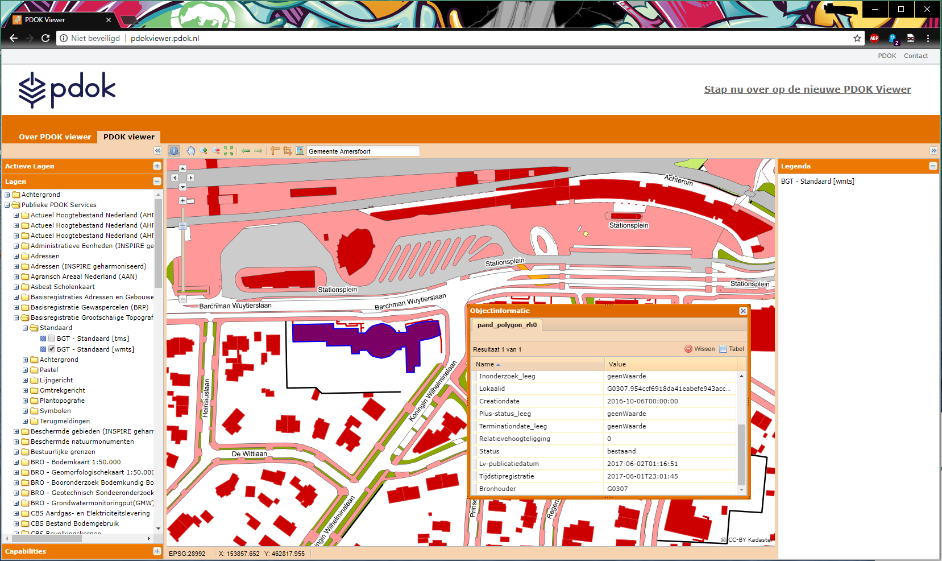
Task: Expand the Pastel folder
Action: coord(25,370)
